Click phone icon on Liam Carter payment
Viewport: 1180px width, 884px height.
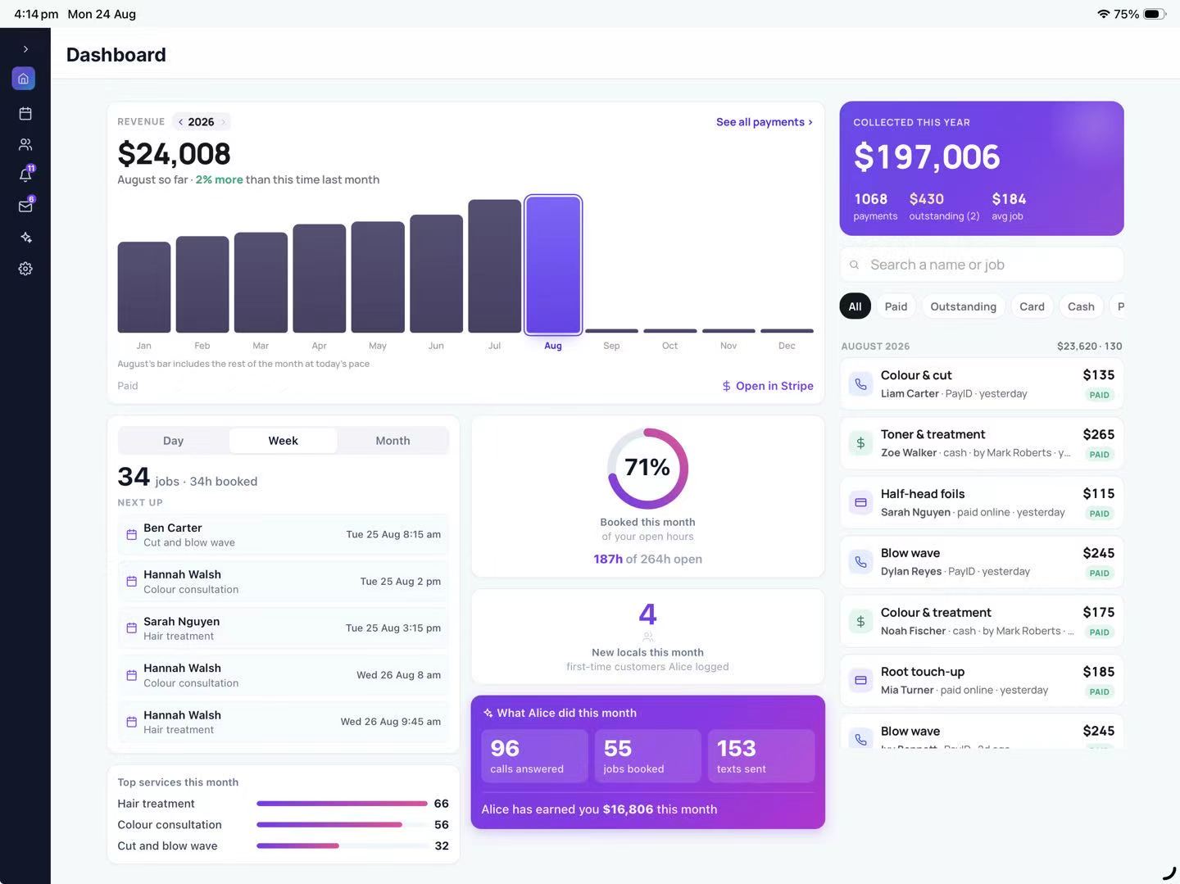point(860,384)
